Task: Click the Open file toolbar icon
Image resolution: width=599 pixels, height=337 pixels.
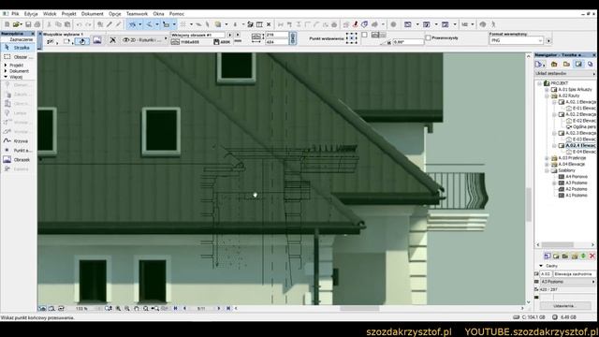Action: [x=16, y=24]
